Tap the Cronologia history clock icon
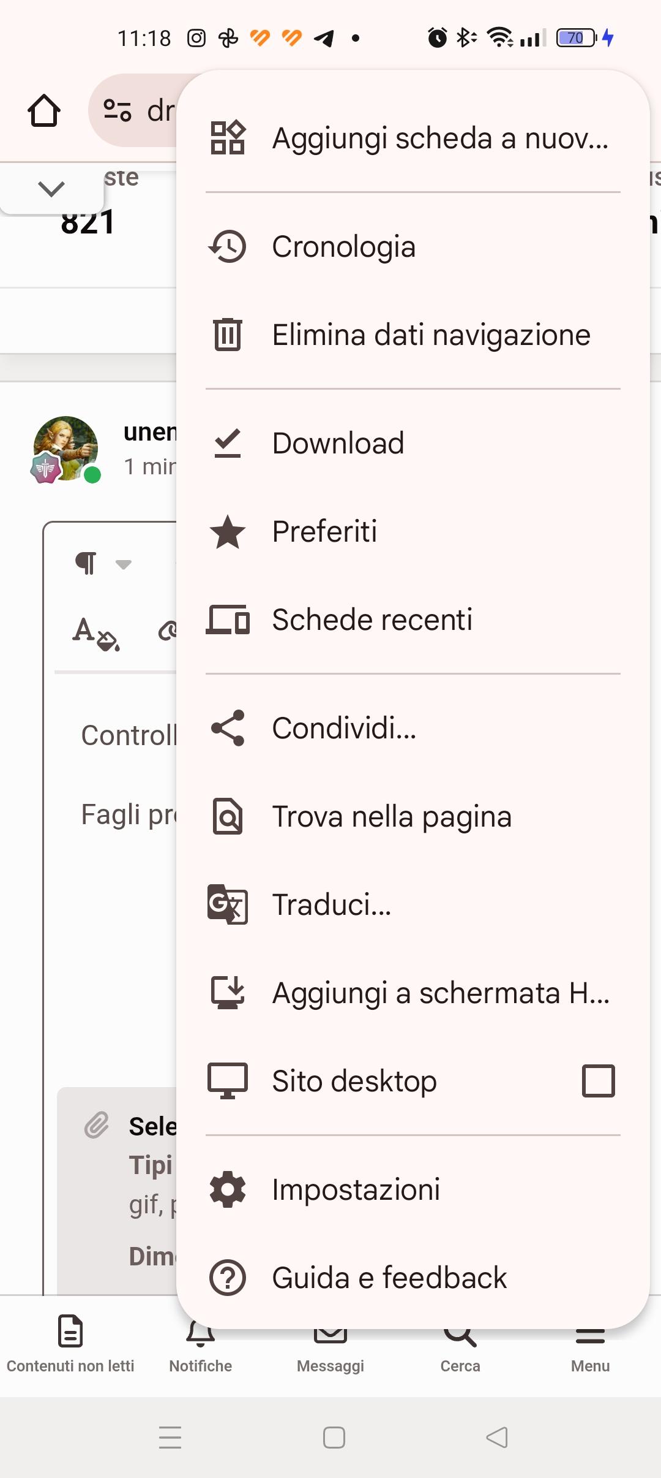The height and width of the screenshot is (1478, 661). [228, 247]
